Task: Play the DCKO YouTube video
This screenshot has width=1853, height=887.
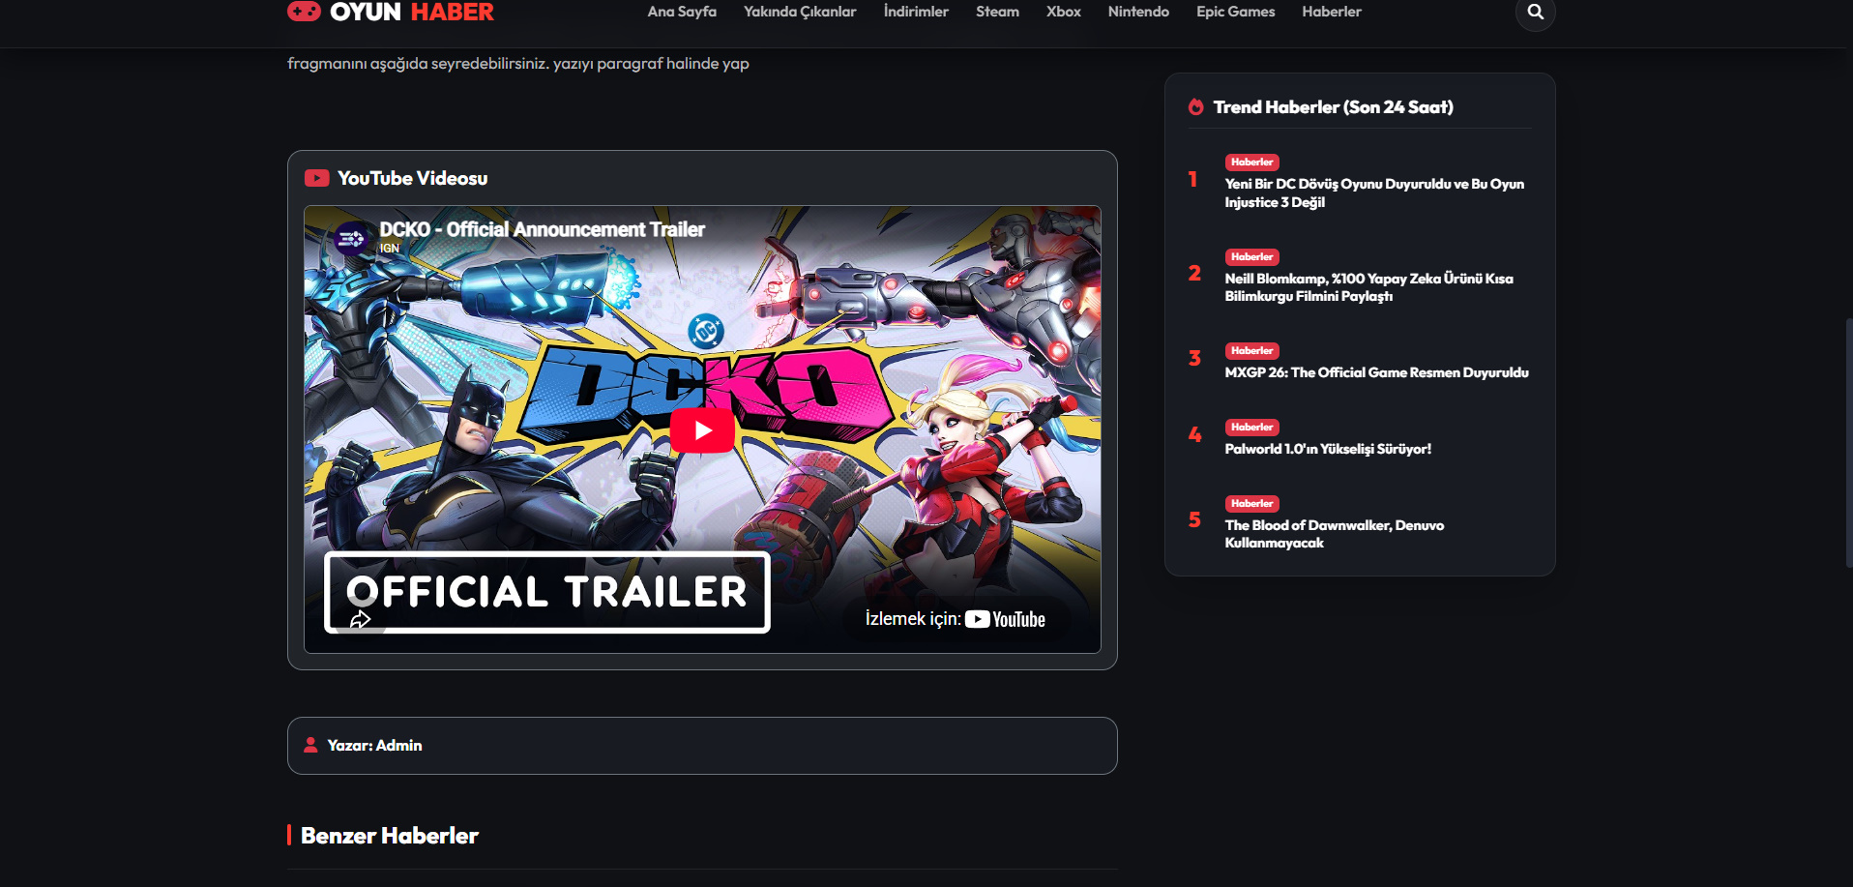Action: point(702,430)
